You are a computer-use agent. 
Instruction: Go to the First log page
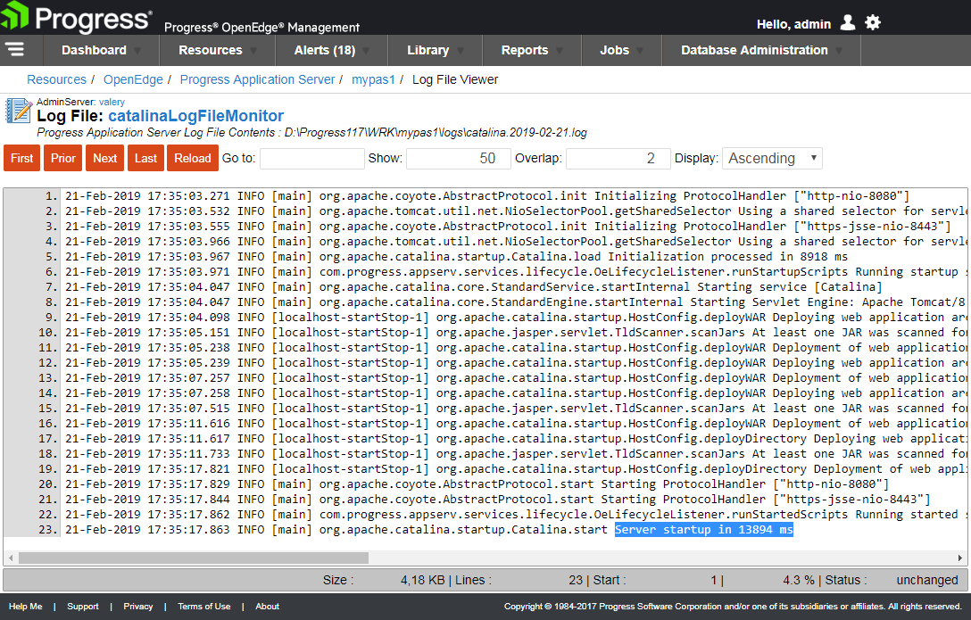[x=22, y=158]
